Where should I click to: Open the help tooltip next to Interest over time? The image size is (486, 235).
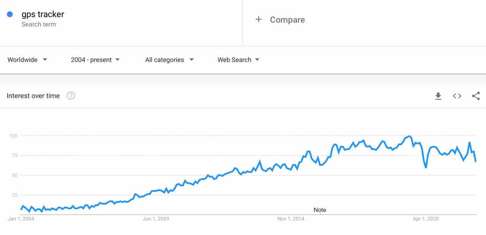point(71,96)
